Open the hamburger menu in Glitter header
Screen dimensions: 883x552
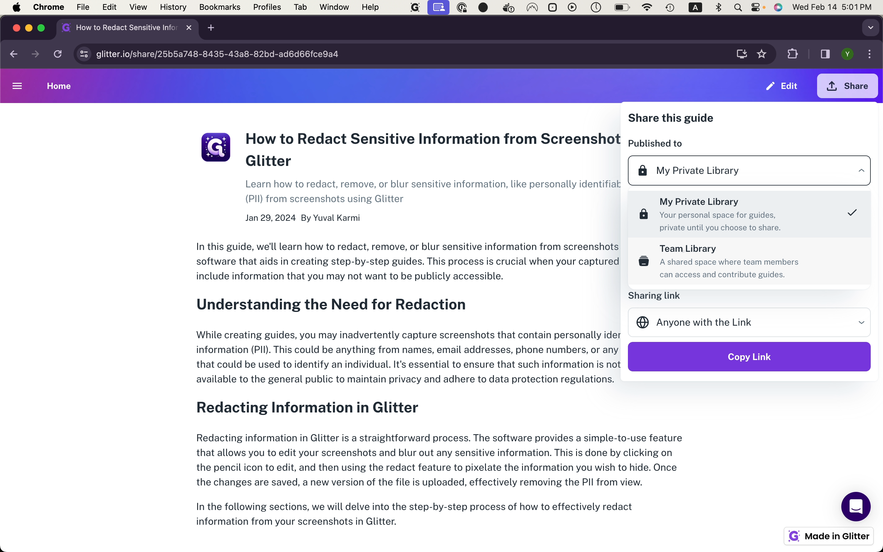17,86
